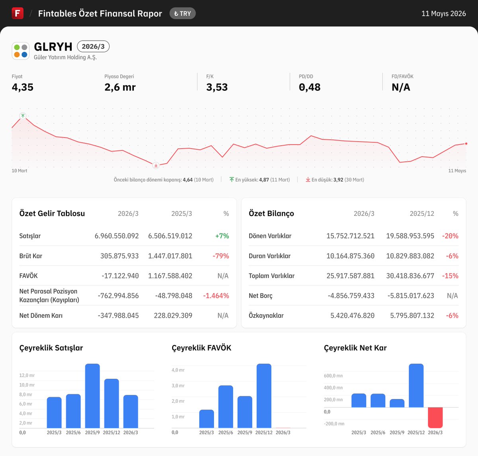Click Güler Yatırım Holding A.Ş. company name
Image resolution: width=478 pixels, height=456 pixels.
pyautogui.click(x=65, y=57)
